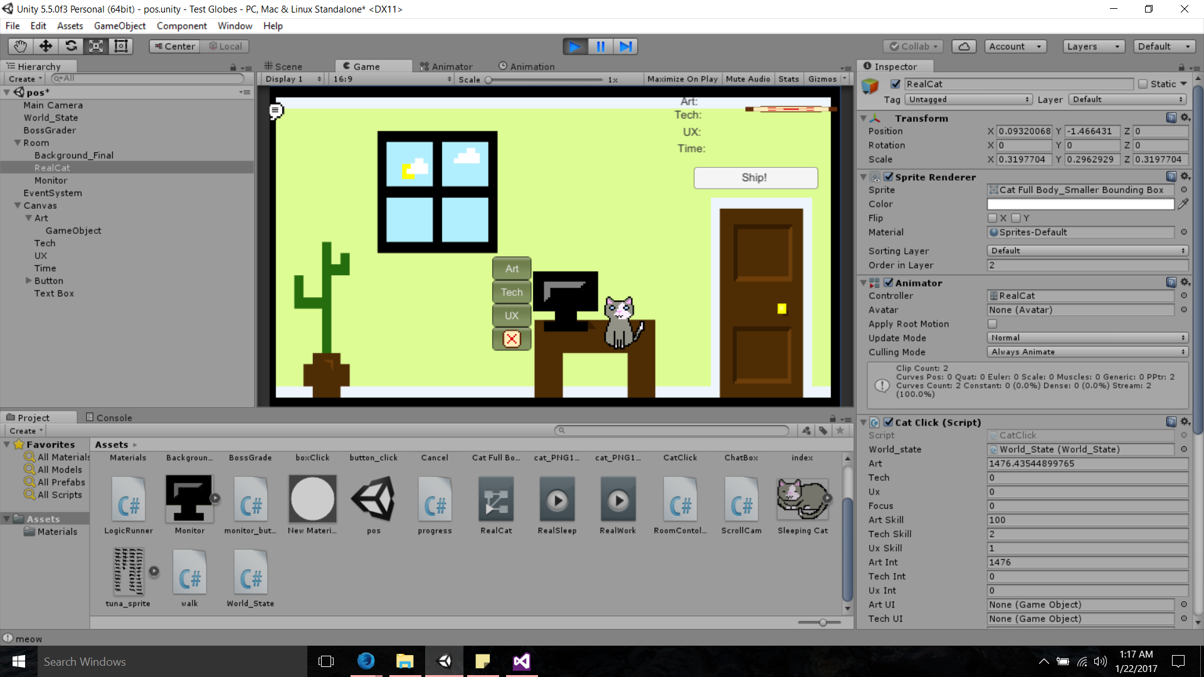1204x677 pixels.
Task: Select the Move tool
Action: pos(46,46)
